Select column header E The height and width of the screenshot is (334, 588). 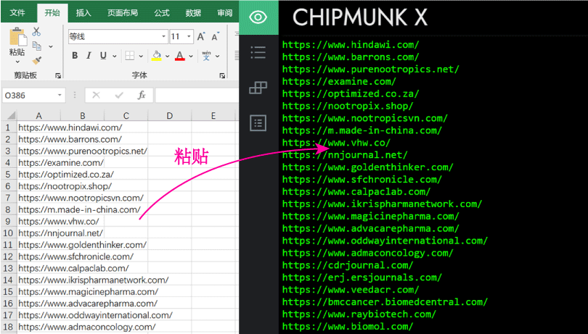[213, 115]
